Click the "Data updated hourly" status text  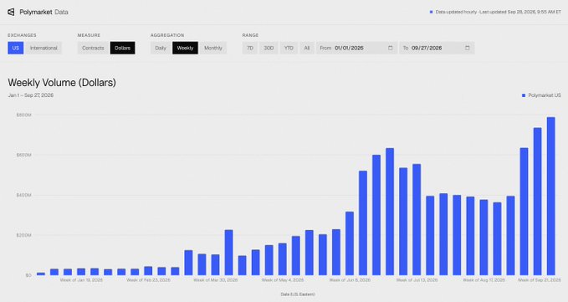click(456, 12)
